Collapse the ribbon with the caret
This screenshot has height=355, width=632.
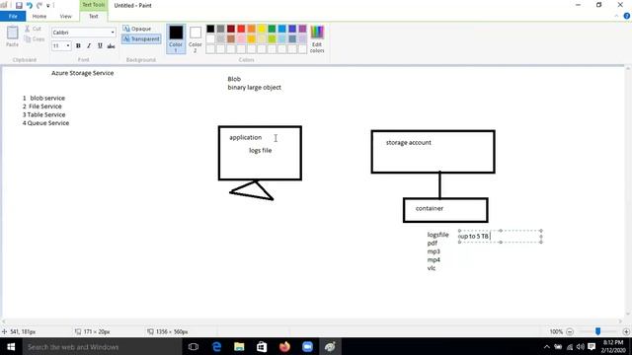tap(616, 16)
